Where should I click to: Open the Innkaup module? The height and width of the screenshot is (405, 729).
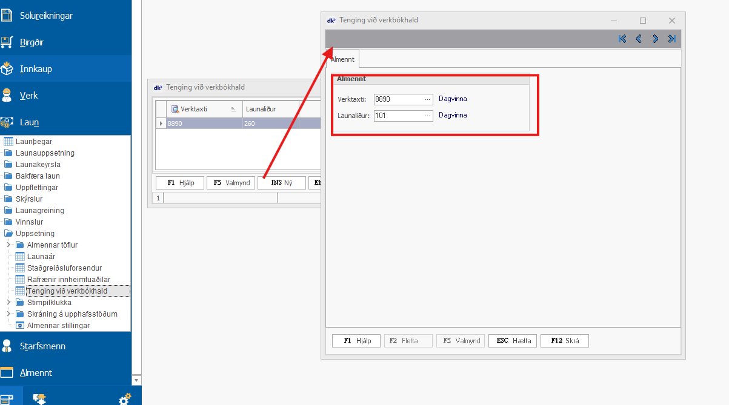pyautogui.click(x=36, y=69)
